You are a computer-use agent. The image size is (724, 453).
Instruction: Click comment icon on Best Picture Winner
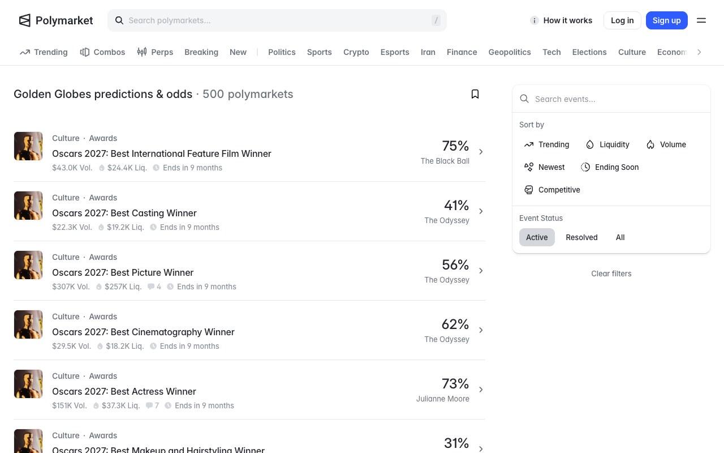(x=151, y=287)
